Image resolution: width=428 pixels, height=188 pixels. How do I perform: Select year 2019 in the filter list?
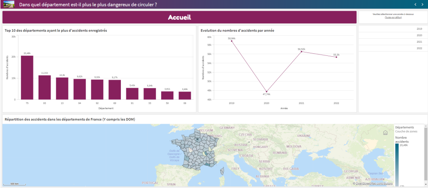(392, 29)
